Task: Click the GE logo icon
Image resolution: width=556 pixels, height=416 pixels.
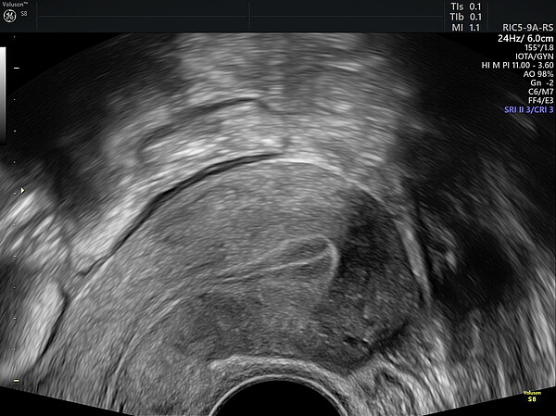Action: pos(9,17)
